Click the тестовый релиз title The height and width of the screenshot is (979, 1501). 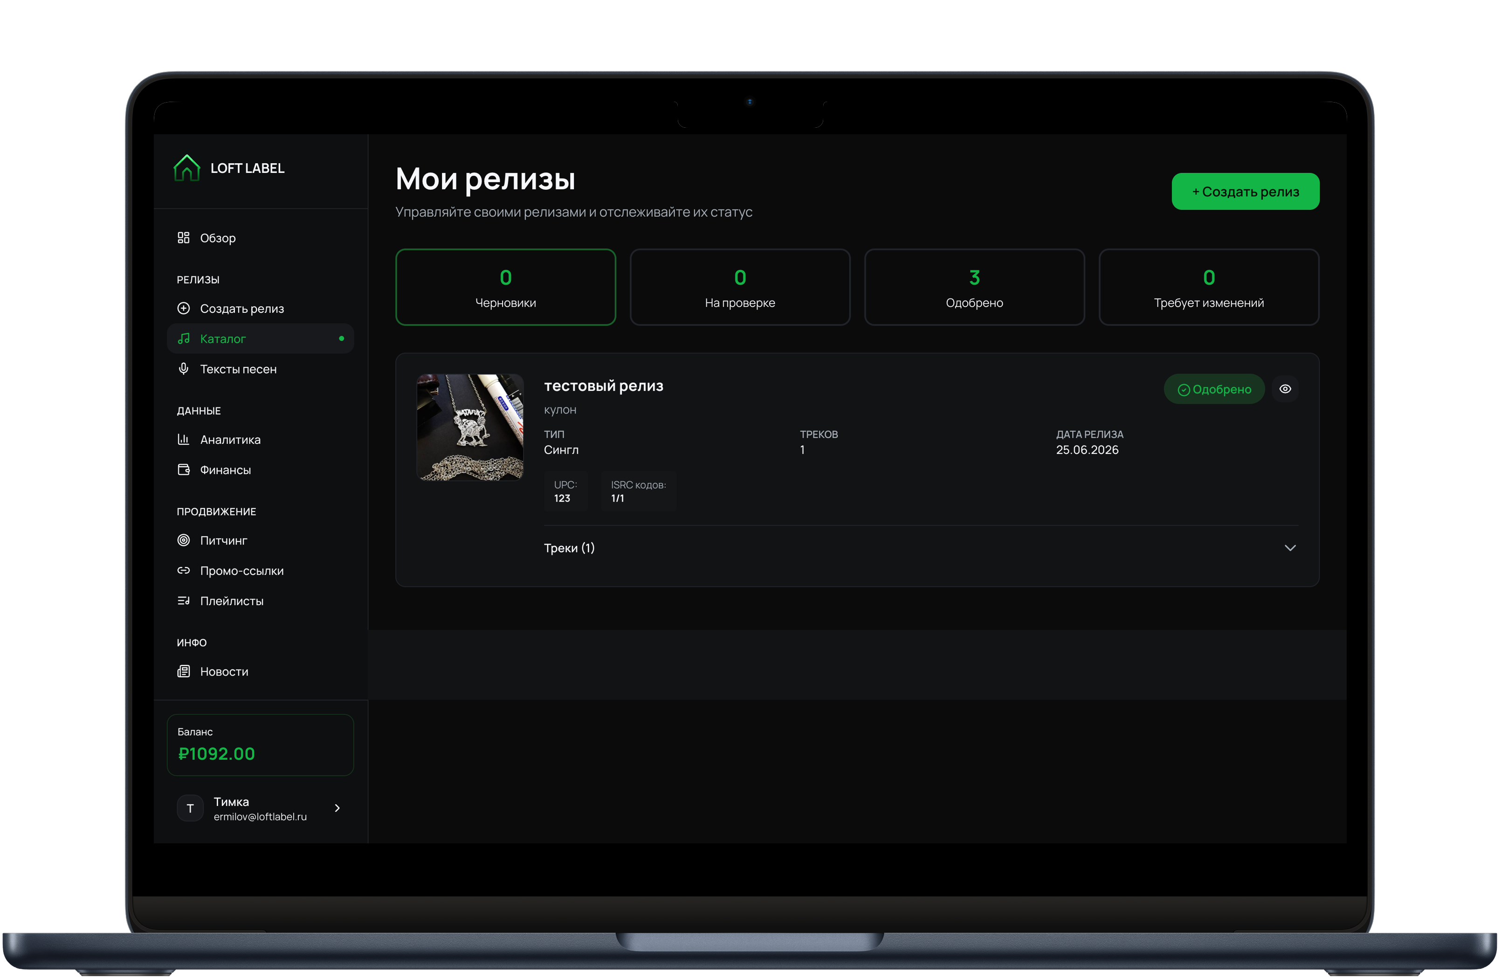pos(604,386)
